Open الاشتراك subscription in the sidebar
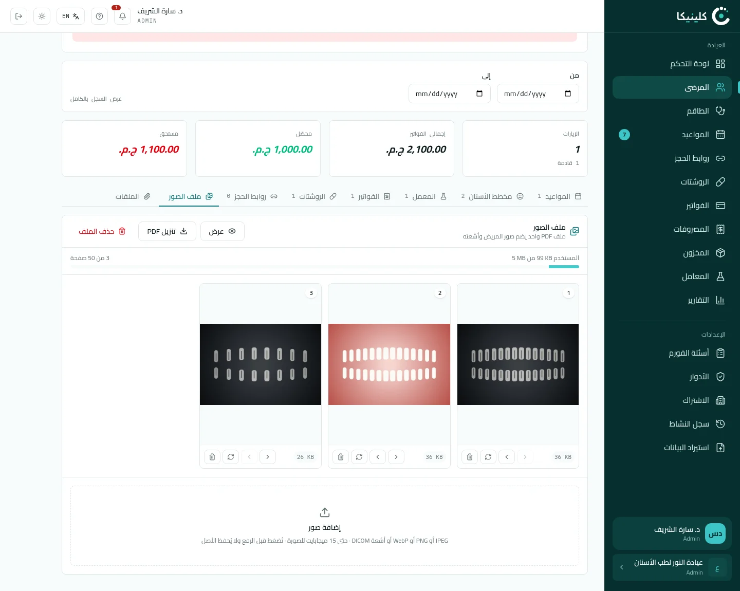 [672, 400]
